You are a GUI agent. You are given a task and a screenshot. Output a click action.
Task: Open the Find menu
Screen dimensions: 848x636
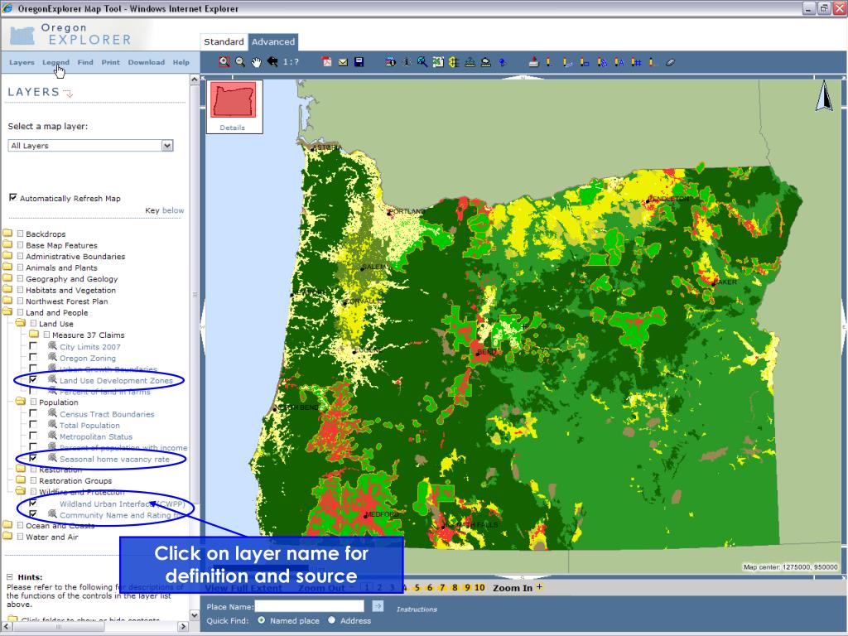click(85, 62)
